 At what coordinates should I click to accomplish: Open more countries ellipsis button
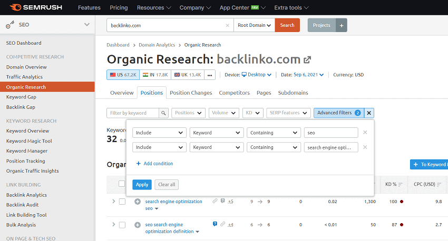tap(210, 75)
